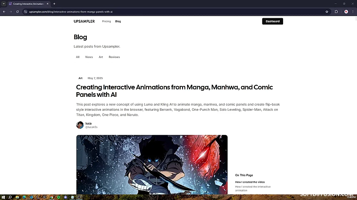Close the Creating Interactive Animations tab

pyautogui.click(x=47, y=4)
